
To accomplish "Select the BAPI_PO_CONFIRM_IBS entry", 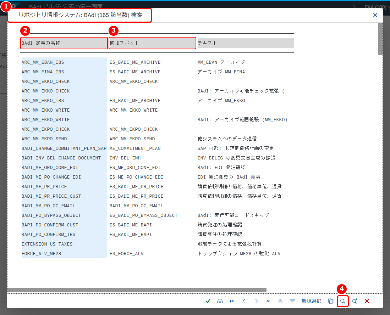I will pos(49,234).
